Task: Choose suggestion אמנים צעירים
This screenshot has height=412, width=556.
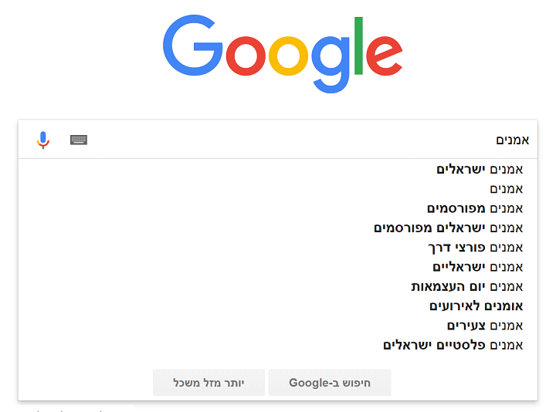Action: pyautogui.click(x=278, y=326)
